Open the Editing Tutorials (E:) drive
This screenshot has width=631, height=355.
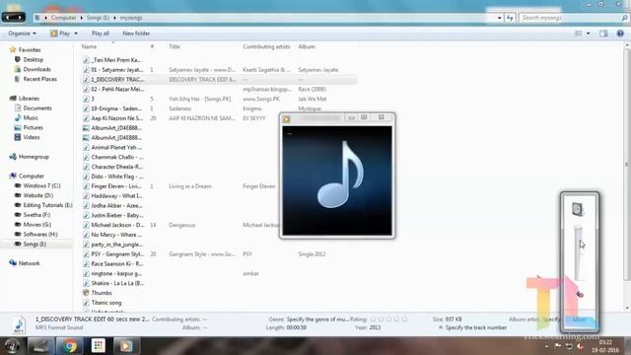click(47, 205)
